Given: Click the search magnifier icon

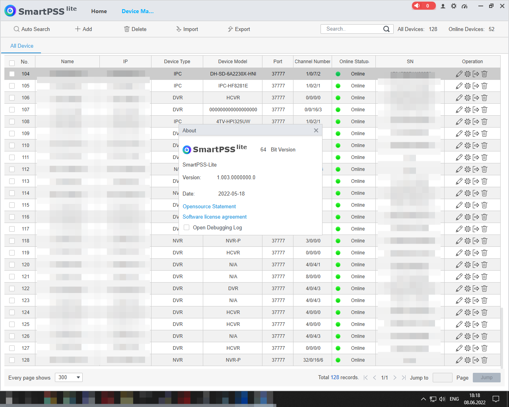Looking at the screenshot, I should (x=386, y=29).
